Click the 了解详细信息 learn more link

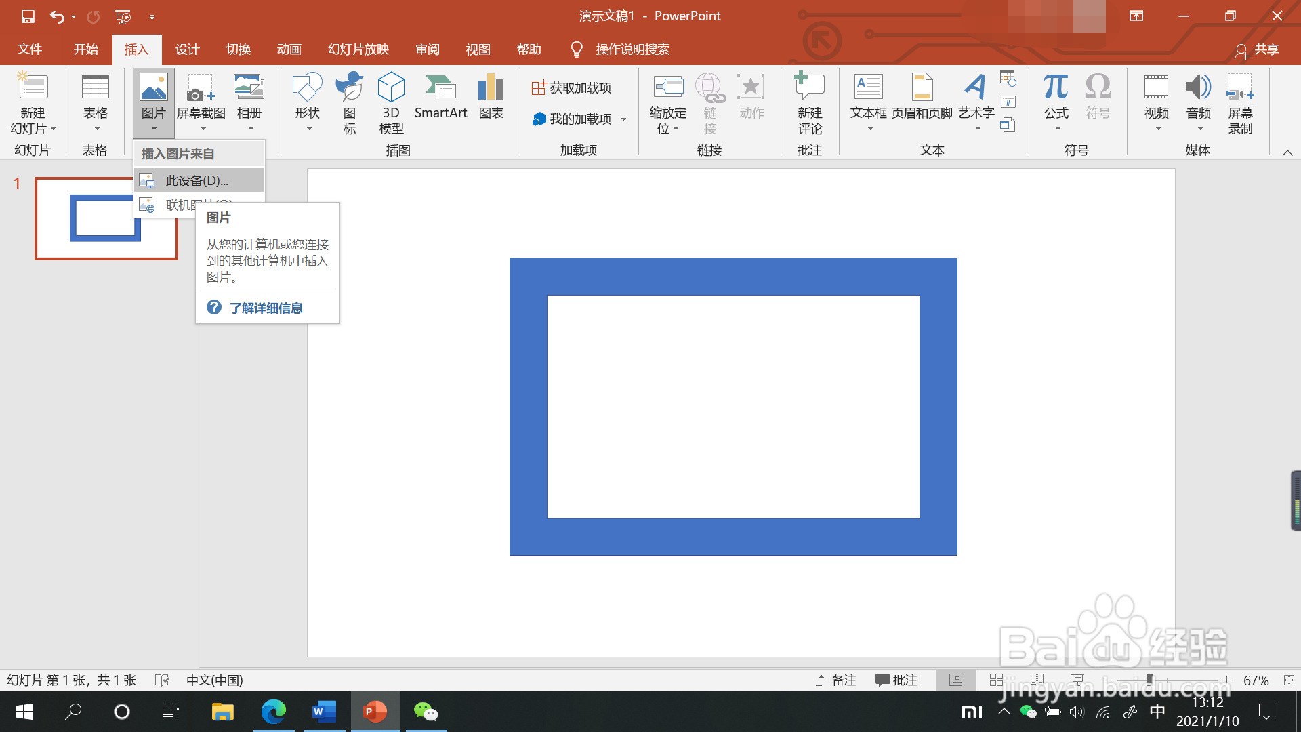[x=266, y=308]
